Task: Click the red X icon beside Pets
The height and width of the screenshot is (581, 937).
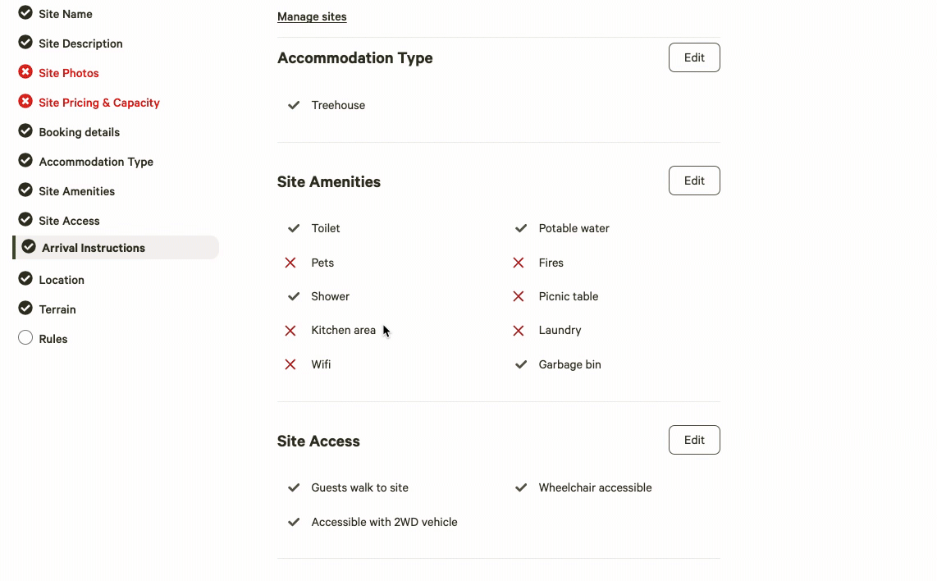Action: tap(290, 263)
